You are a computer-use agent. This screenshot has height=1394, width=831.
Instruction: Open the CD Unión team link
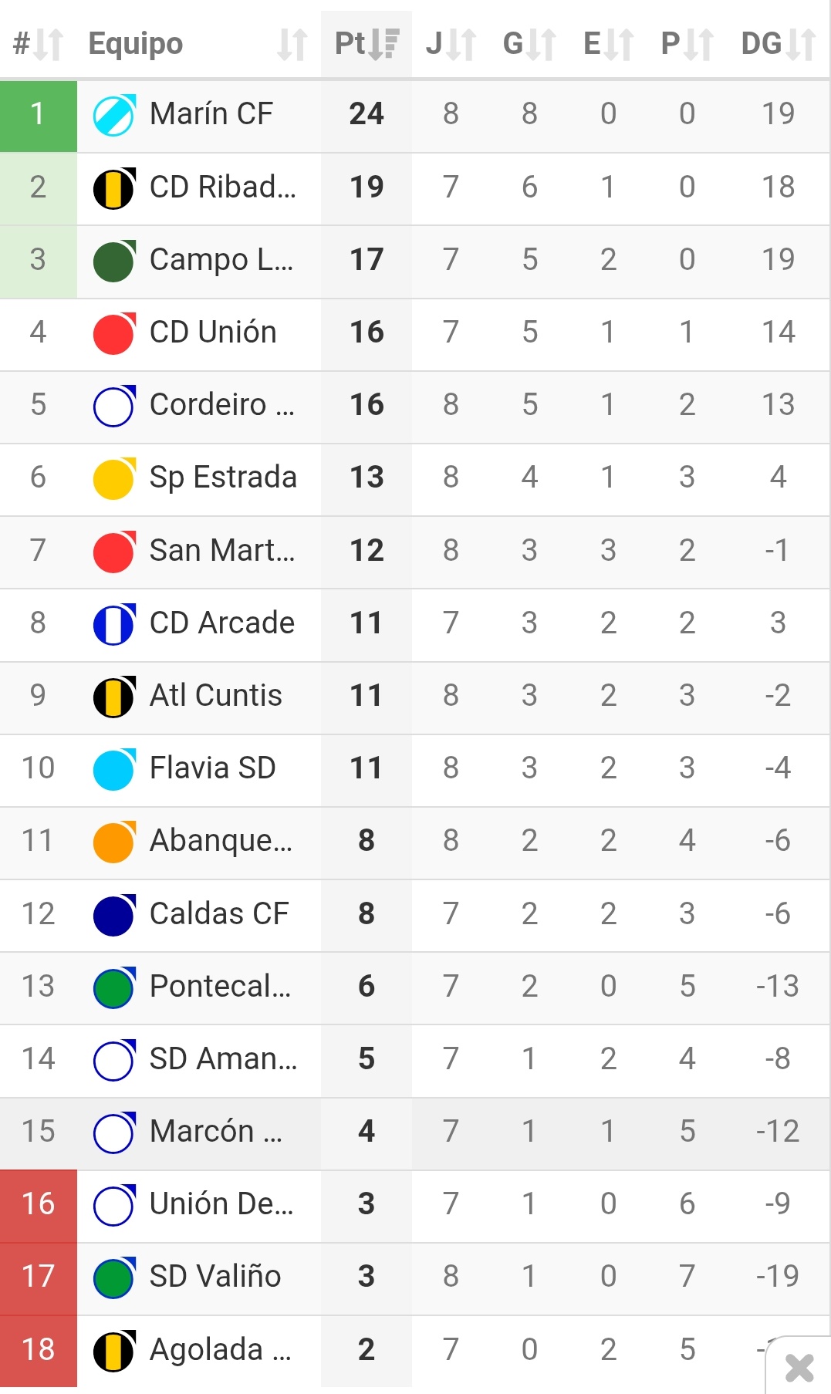point(213,332)
